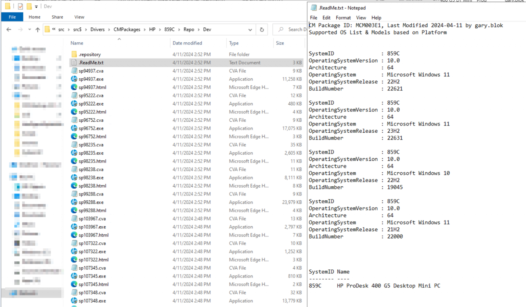The height and width of the screenshot is (307, 526).
Task: Refresh the Dev folder view
Action: pyautogui.click(x=261, y=29)
